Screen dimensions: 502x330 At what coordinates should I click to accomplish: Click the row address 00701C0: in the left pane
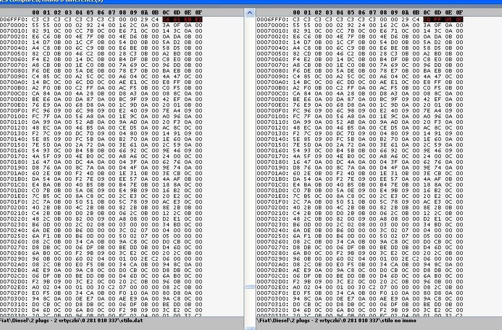click(x=14, y=185)
